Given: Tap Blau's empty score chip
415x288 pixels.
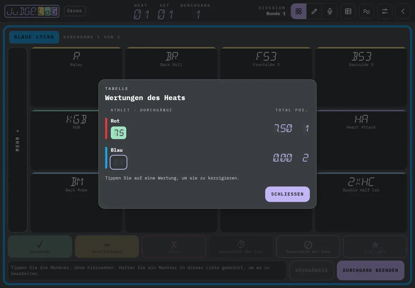Looking at the screenshot, I should [x=118, y=162].
